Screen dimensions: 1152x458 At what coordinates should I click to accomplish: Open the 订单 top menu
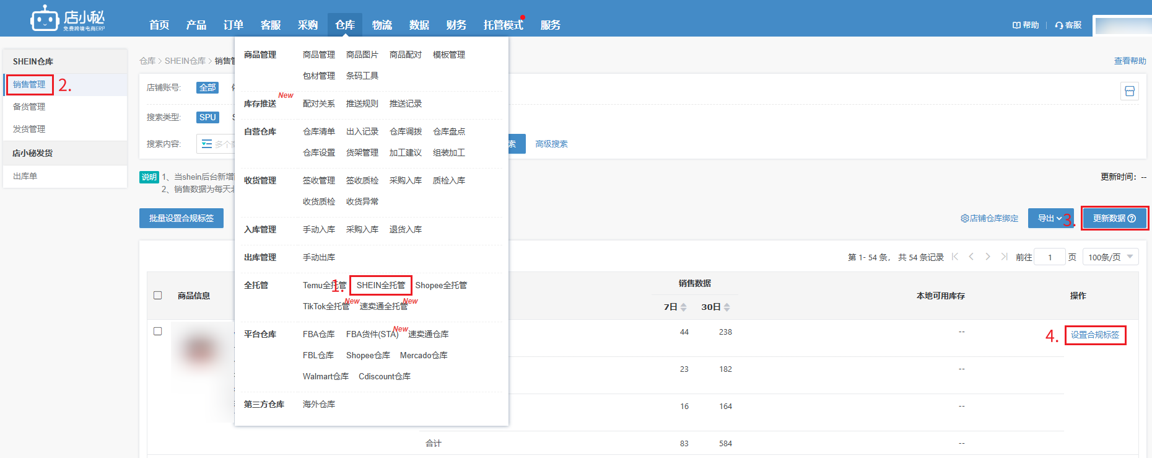click(x=233, y=25)
